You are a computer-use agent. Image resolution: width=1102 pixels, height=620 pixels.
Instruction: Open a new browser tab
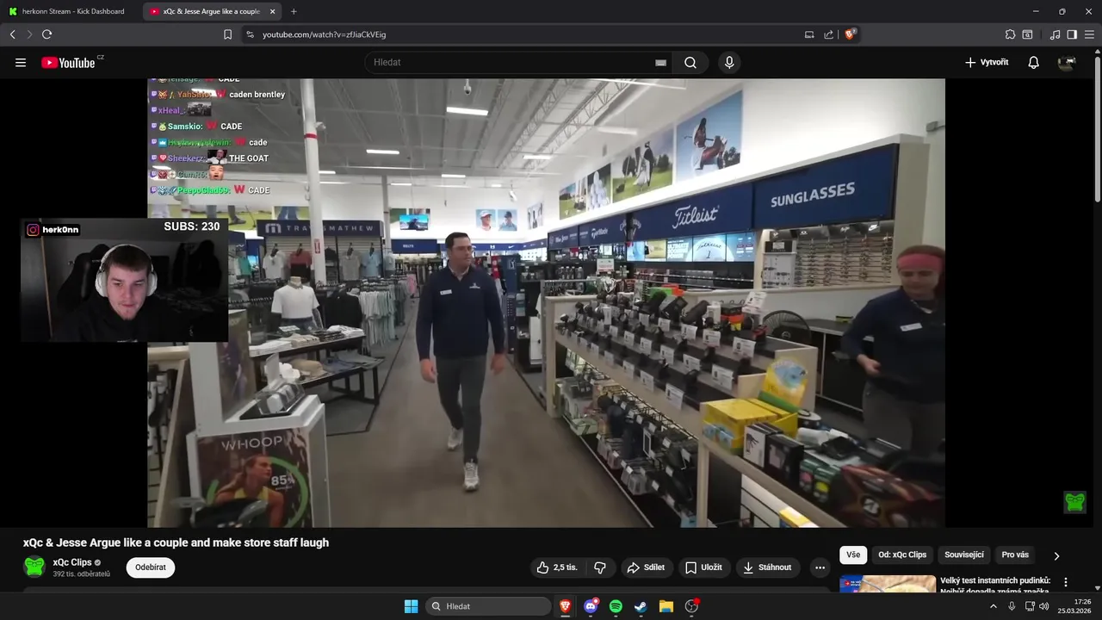tap(294, 11)
